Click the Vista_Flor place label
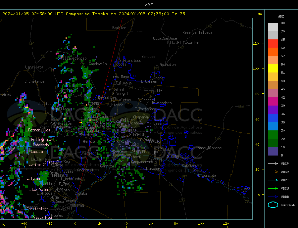Image resolution: width=298 pixels, height=228 pixels. click(43, 217)
